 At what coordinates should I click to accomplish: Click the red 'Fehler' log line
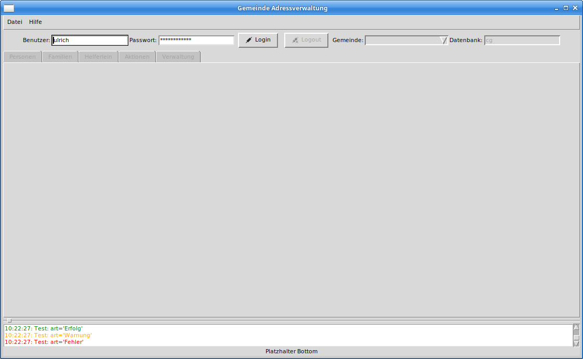(x=44, y=342)
